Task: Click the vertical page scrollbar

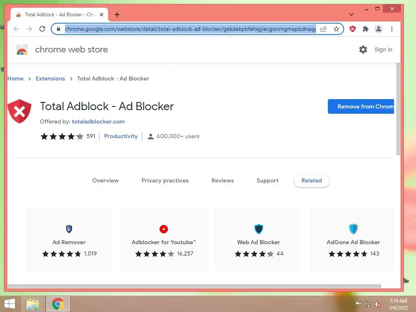Action: point(398,109)
